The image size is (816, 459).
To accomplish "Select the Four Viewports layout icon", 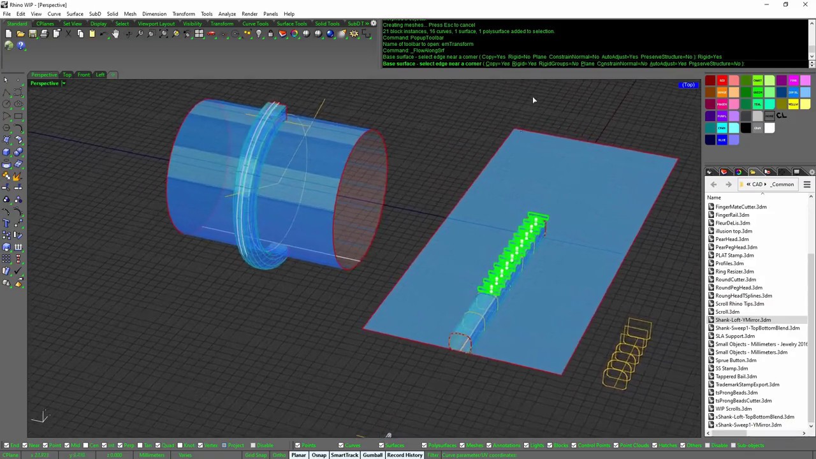I will point(199,34).
